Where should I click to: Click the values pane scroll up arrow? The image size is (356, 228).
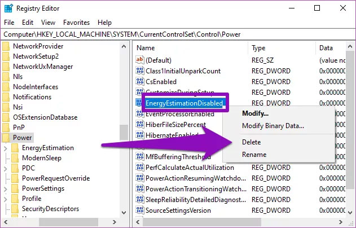pyautogui.click(x=350, y=46)
